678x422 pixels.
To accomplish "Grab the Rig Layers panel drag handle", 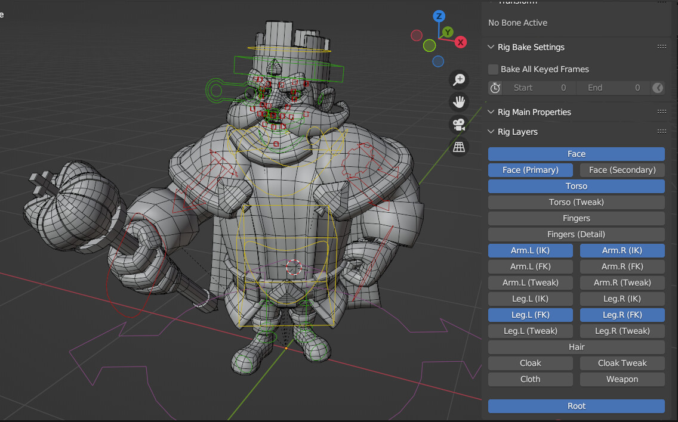I will [x=661, y=132].
